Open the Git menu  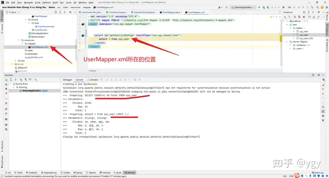[75, 3]
